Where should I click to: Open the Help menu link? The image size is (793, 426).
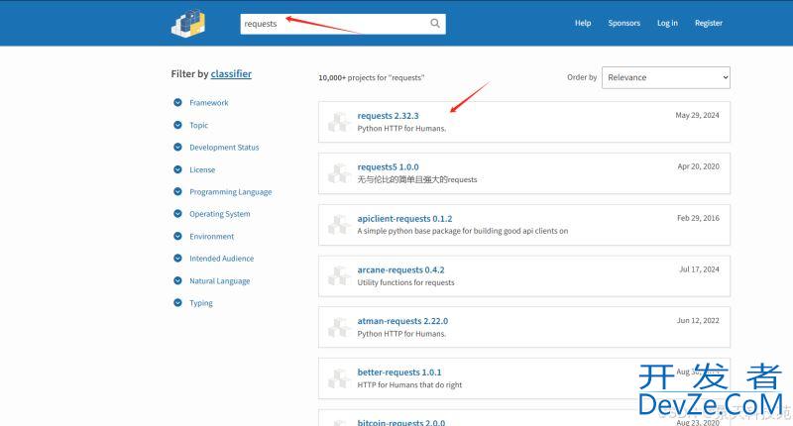coord(583,23)
